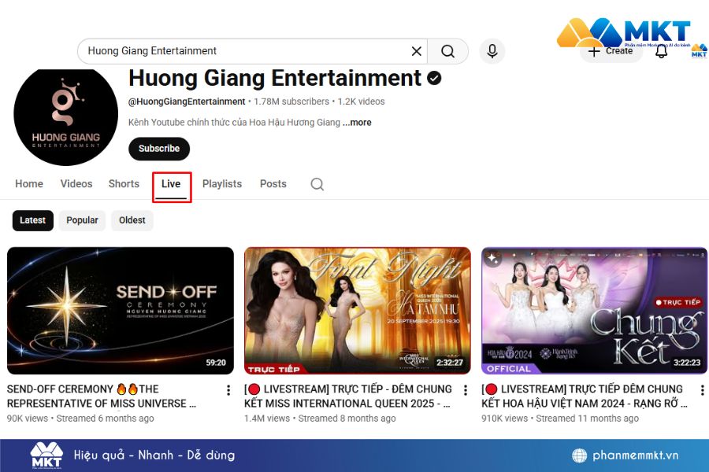Play the Final Night Miss International Queen thumbnail
The width and height of the screenshot is (709, 472).
click(357, 310)
